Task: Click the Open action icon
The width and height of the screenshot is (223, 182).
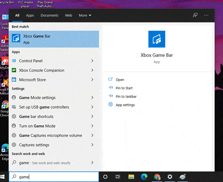Action: [x=110, y=79]
